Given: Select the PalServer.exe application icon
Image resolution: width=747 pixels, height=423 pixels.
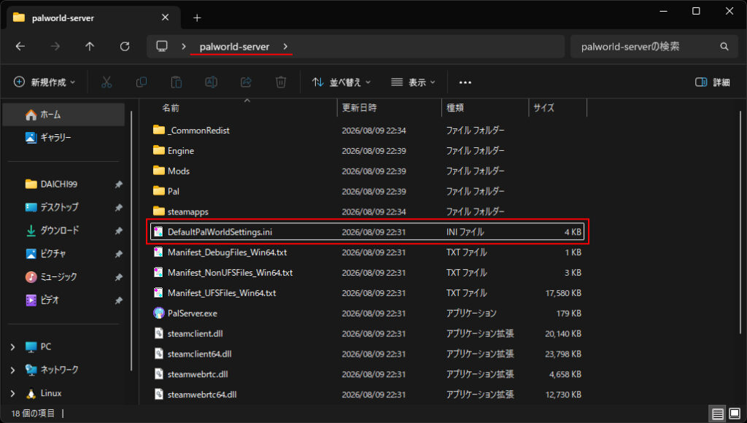Looking at the screenshot, I should 158,313.
